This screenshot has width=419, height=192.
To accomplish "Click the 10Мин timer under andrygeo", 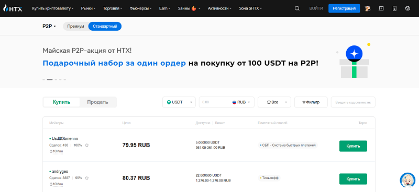I will pos(57,184).
